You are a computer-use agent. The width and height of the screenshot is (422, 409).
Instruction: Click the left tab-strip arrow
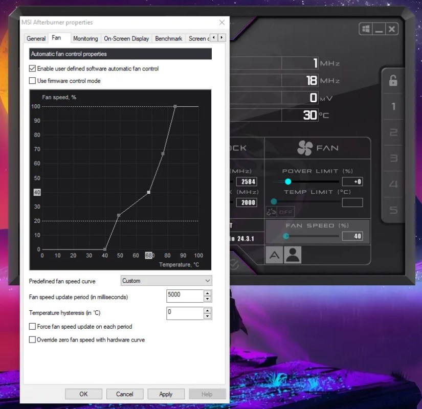click(x=214, y=38)
